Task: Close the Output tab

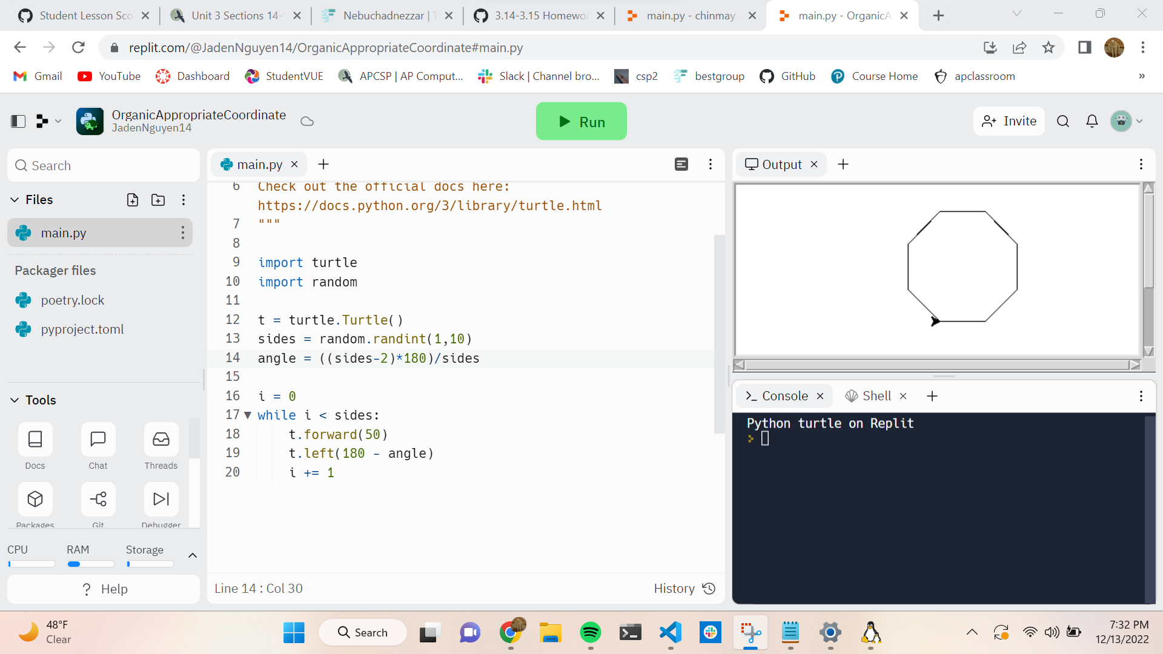Action: [x=814, y=164]
